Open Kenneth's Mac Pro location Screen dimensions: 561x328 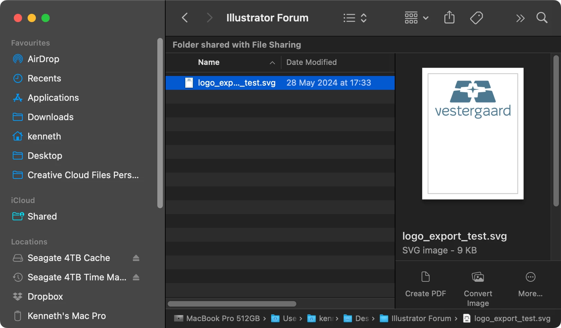[59, 316]
